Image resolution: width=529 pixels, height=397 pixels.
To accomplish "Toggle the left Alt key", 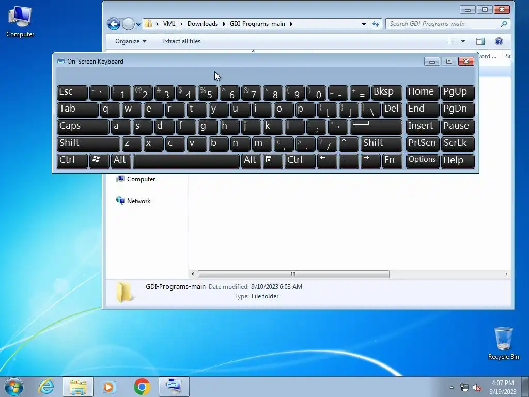I will click(x=121, y=161).
